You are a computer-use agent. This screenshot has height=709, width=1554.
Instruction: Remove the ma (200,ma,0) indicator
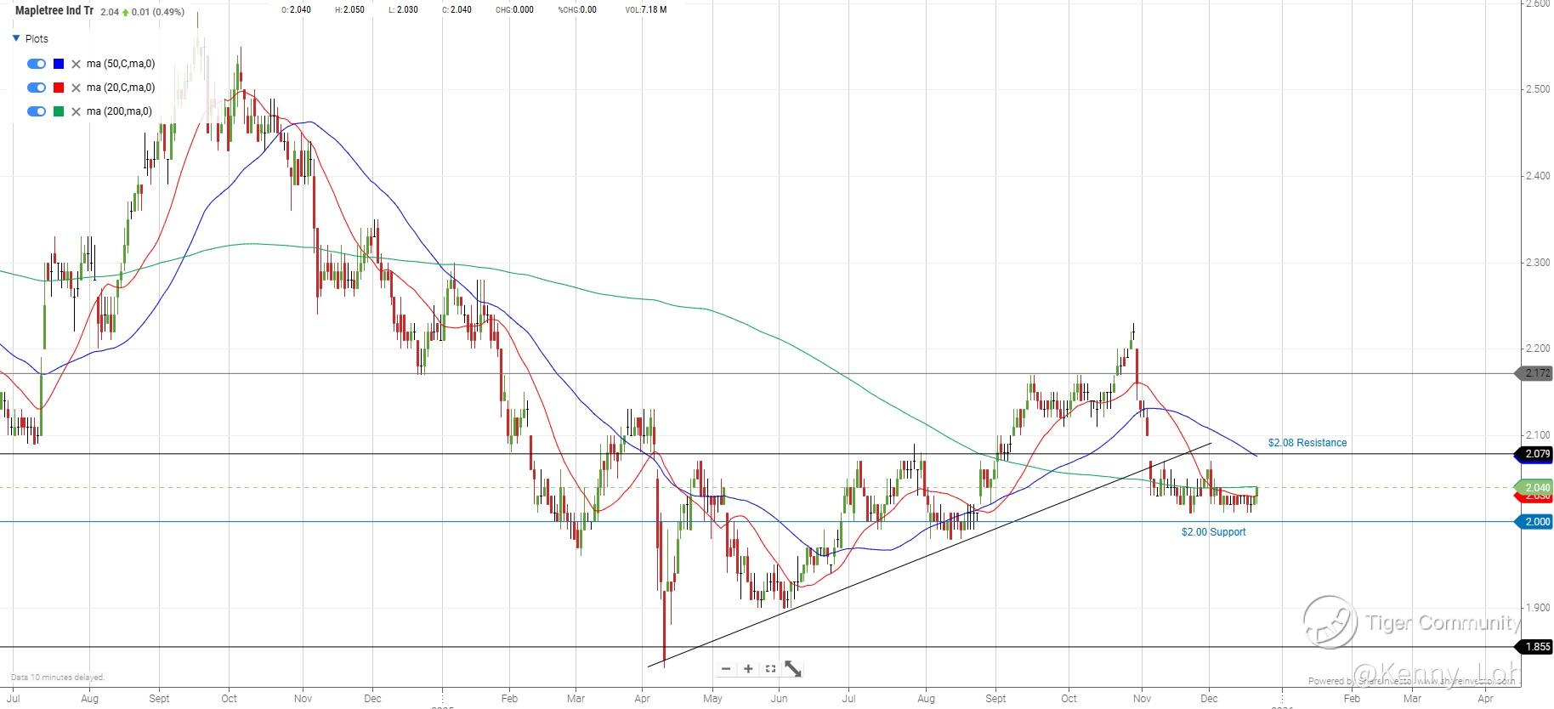(x=77, y=111)
